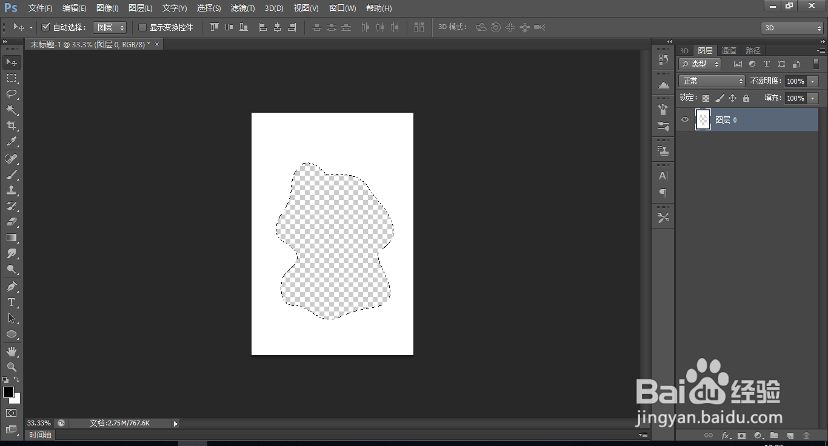Open the 文件(F) menu

click(40, 8)
